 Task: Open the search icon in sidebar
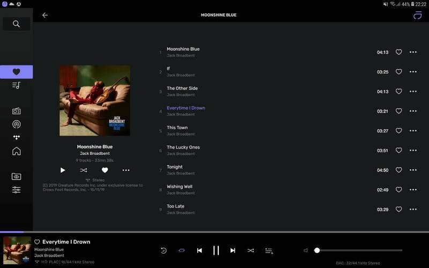(17, 24)
